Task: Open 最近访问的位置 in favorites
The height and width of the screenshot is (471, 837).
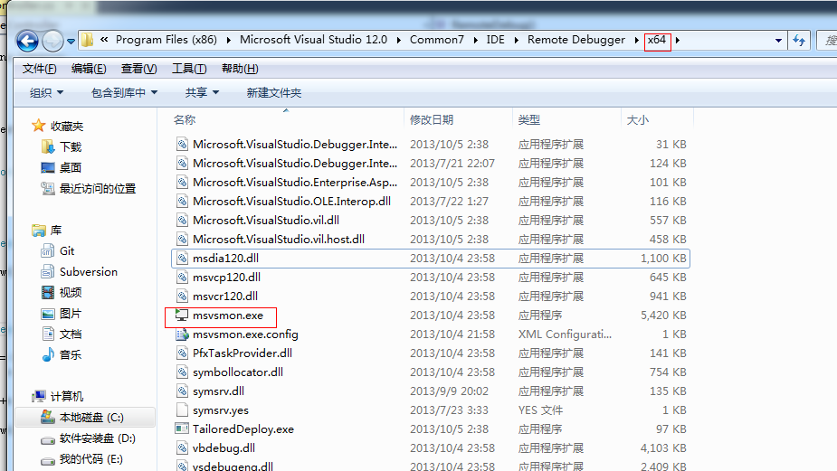Action: (x=98, y=188)
